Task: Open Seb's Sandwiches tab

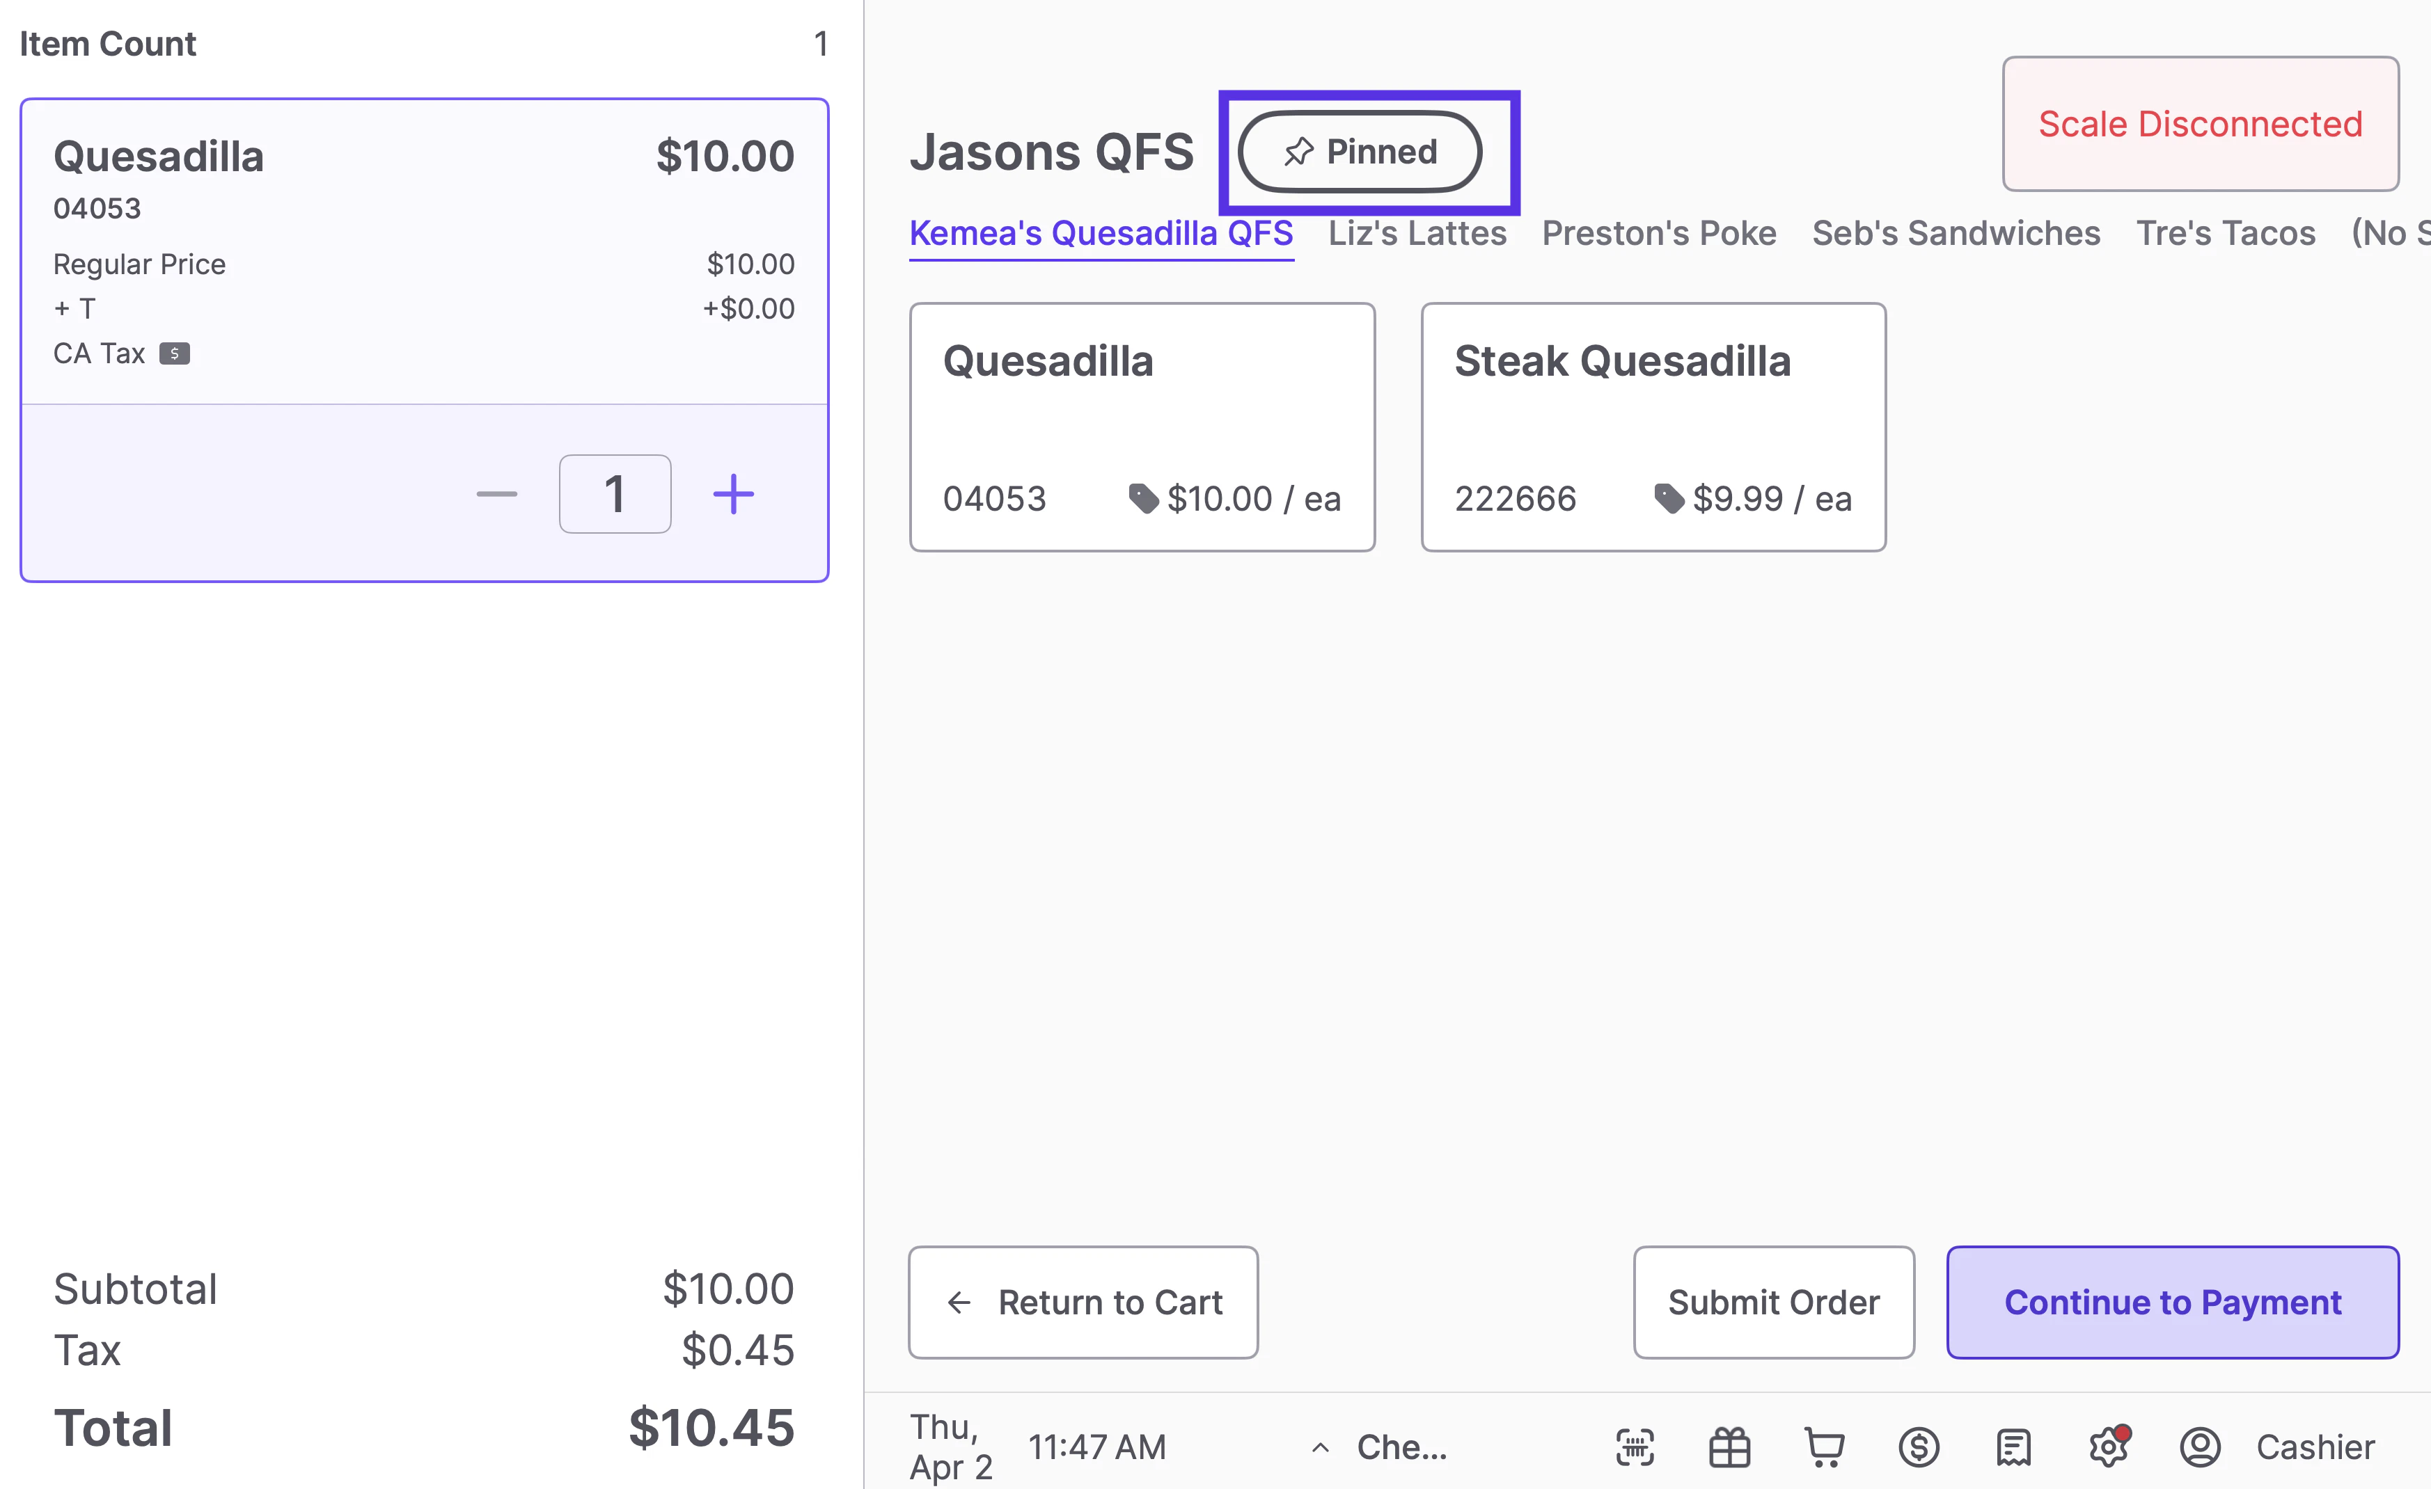Action: tap(1956, 234)
